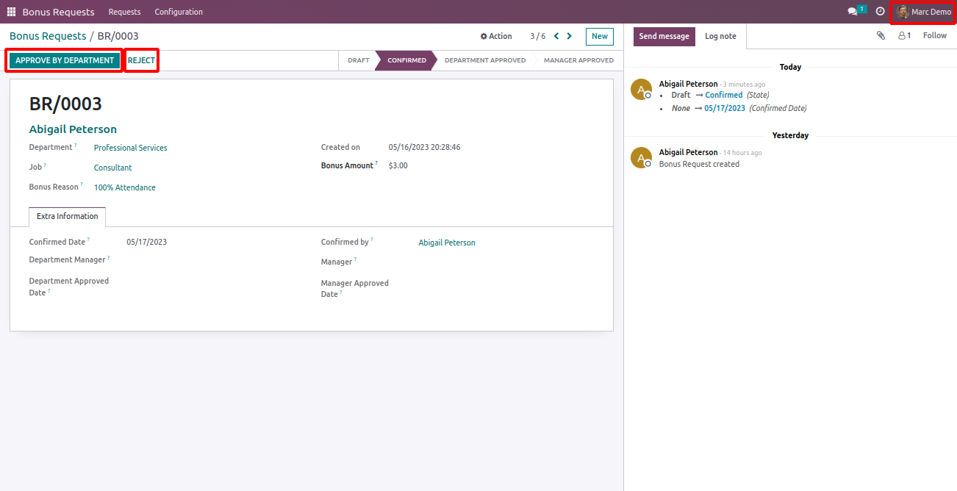Click Send message button
This screenshot has width=957, height=491.
664,36
